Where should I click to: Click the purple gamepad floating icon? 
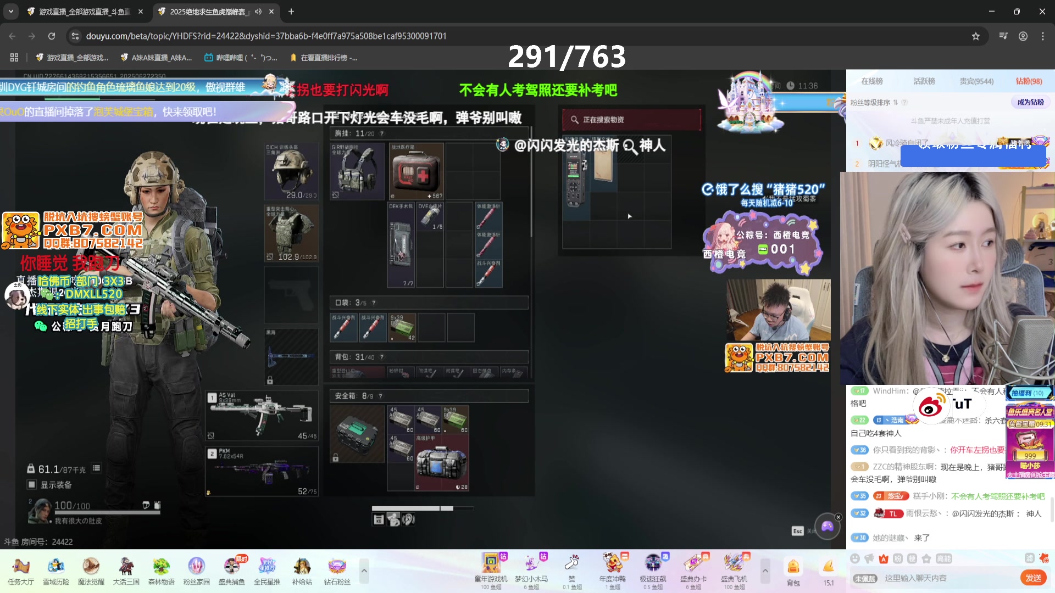pos(828,527)
